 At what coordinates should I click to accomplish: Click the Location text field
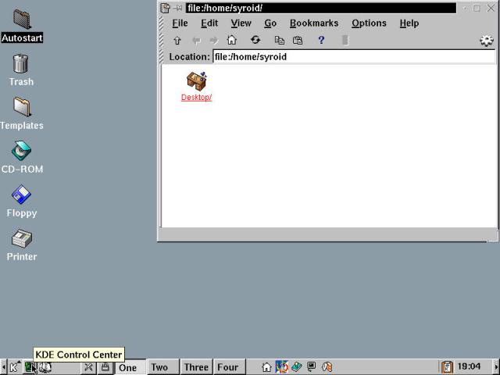pyautogui.click(x=353, y=57)
